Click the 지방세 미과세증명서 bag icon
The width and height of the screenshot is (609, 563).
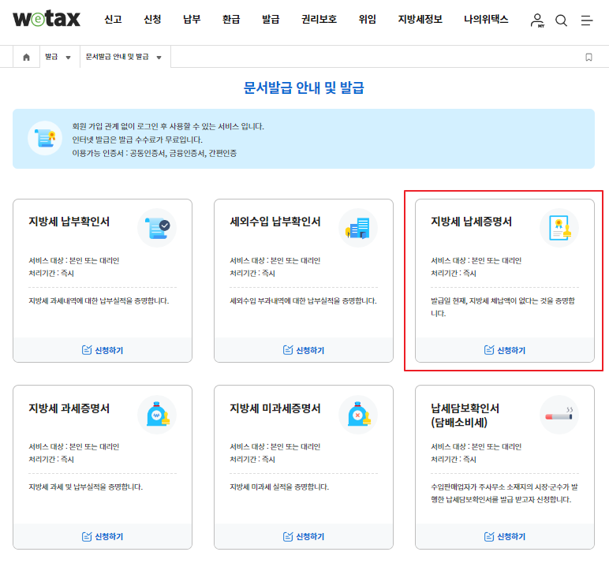tap(358, 414)
